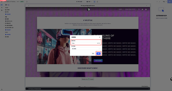Expand the announcement bar tree item

[x=4, y=10]
